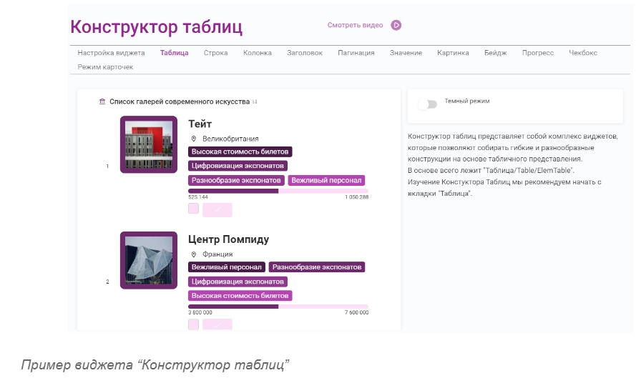Viewport: 636px width, 378px height.
Task: Go to the Настройка виджета tab
Action: (111, 53)
